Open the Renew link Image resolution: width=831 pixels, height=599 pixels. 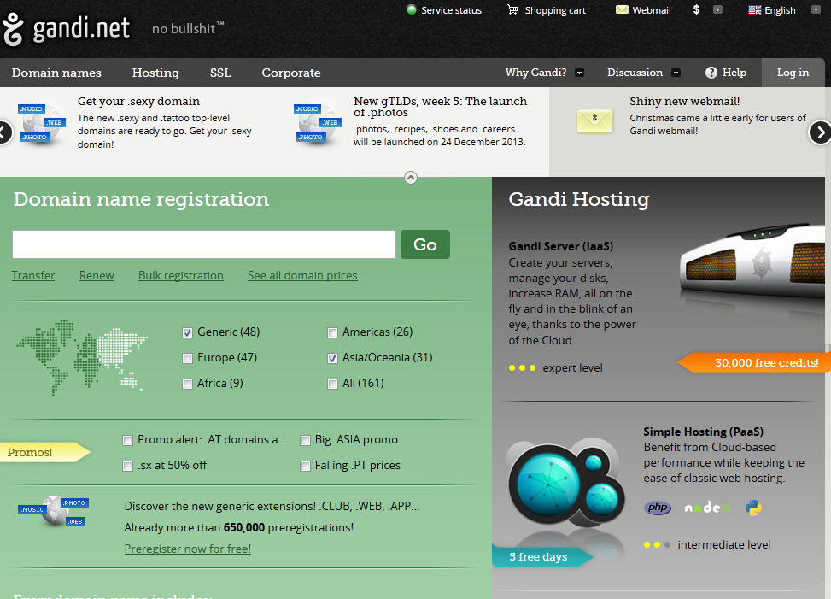97,276
